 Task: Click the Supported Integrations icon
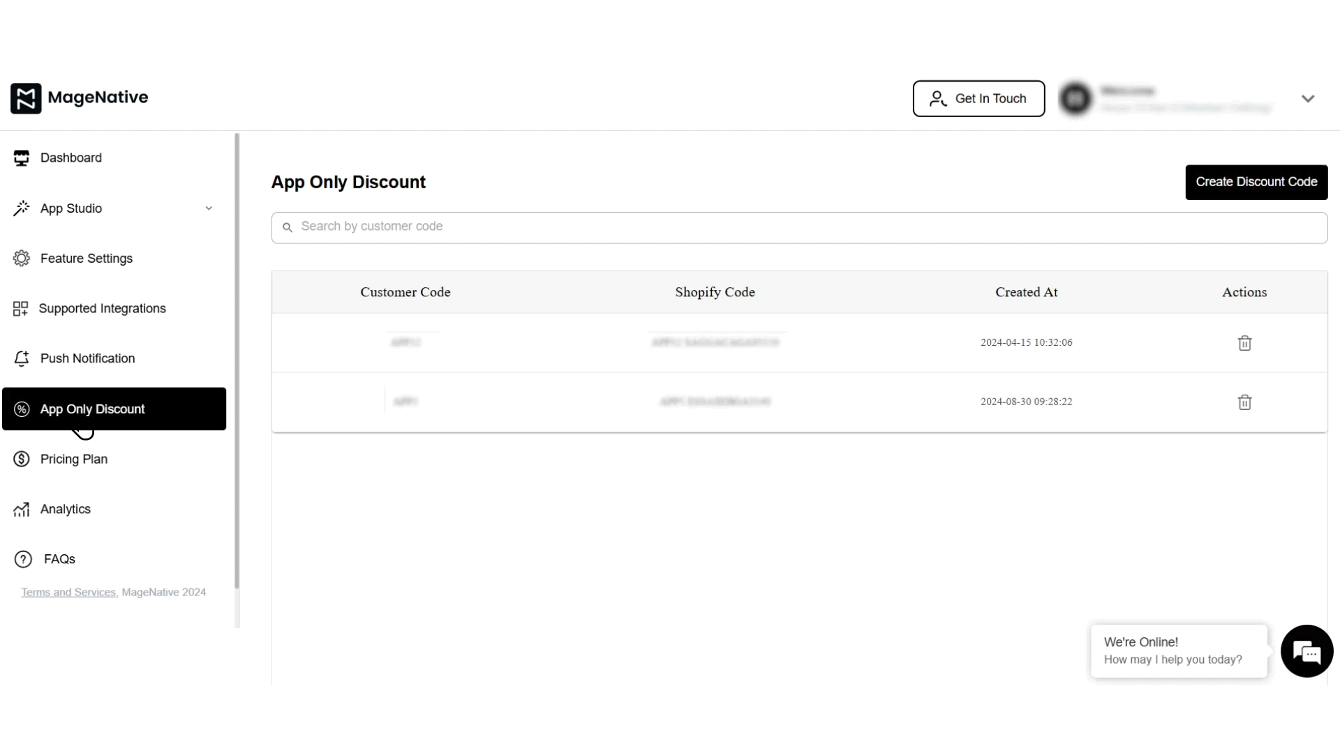pyautogui.click(x=22, y=308)
